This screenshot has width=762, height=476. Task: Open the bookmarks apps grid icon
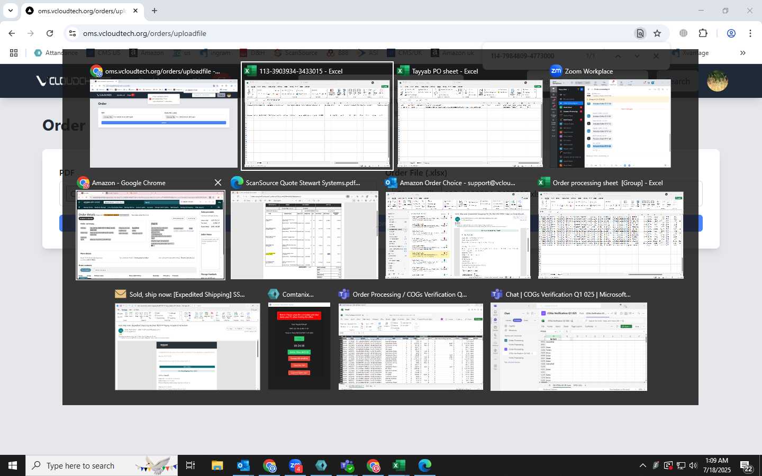[14, 53]
